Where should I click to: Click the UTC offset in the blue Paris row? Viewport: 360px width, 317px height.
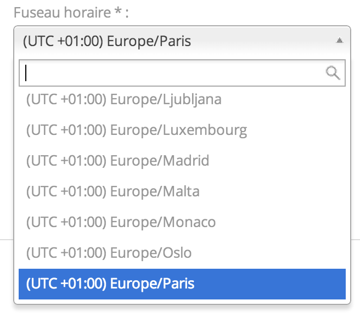click(66, 284)
